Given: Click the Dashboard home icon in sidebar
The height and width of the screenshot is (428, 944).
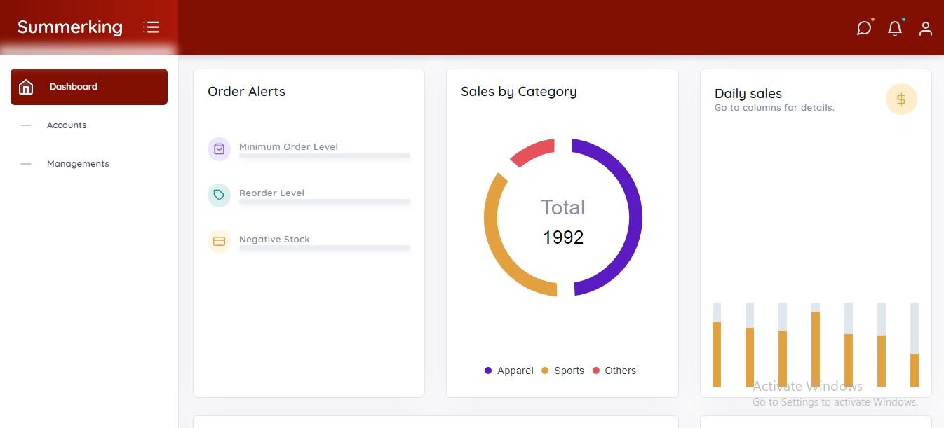Looking at the screenshot, I should pyautogui.click(x=26, y=87).
